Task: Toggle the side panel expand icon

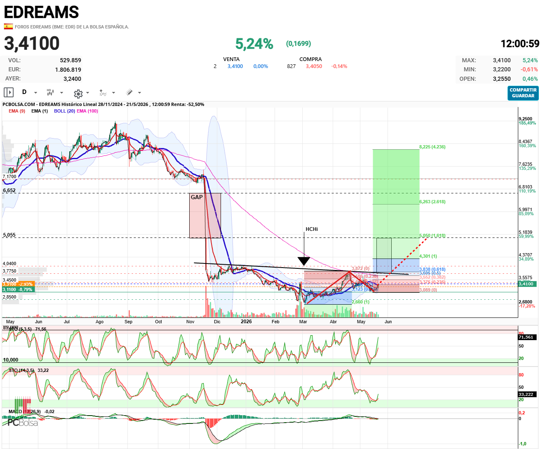Action: (9, 92)
